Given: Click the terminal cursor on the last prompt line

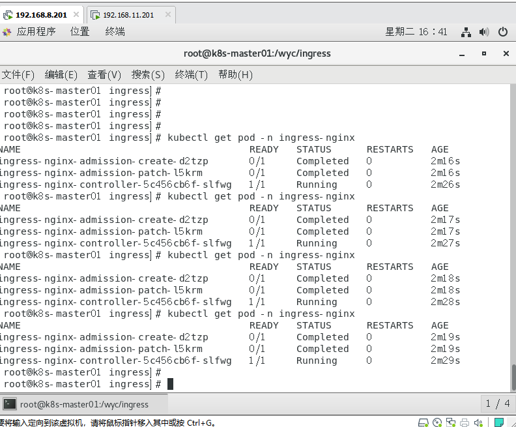Looking at the screenshot, I should point(170,384).
